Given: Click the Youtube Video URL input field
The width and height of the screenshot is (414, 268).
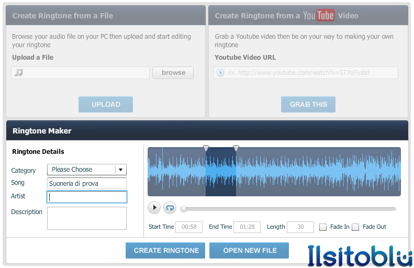Looking at the screenshot, I should (306, 73).
